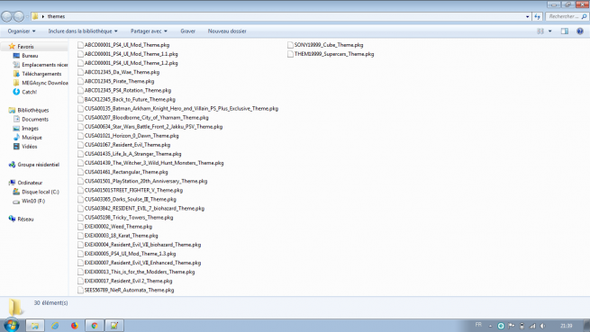
Task: Open Chrome from the taskbar
Action: click(95, 326)
